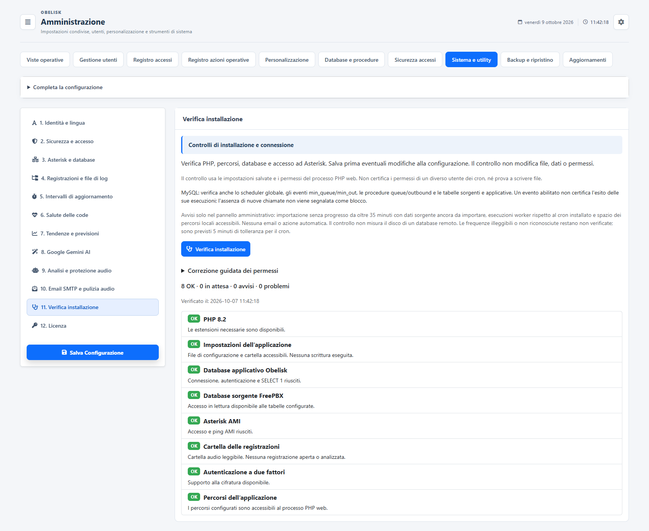Click the key icon for Licenza
The height and width of the screenshot is (531, 649).
pos(35,326)
